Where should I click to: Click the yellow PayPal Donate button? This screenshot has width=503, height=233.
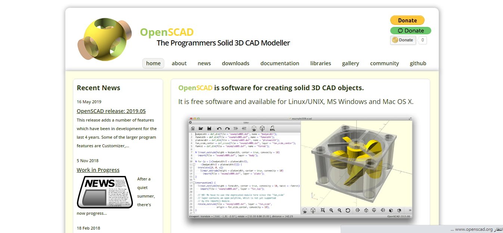point(407,20)
